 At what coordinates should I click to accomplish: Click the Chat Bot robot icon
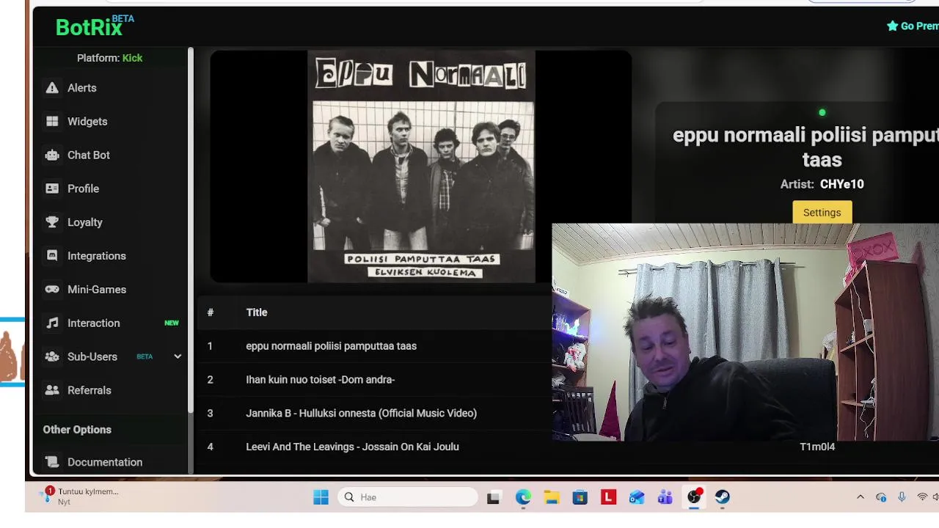point(52,155)
